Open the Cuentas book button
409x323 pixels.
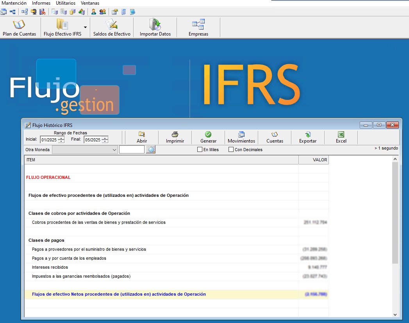coord(275,137)
